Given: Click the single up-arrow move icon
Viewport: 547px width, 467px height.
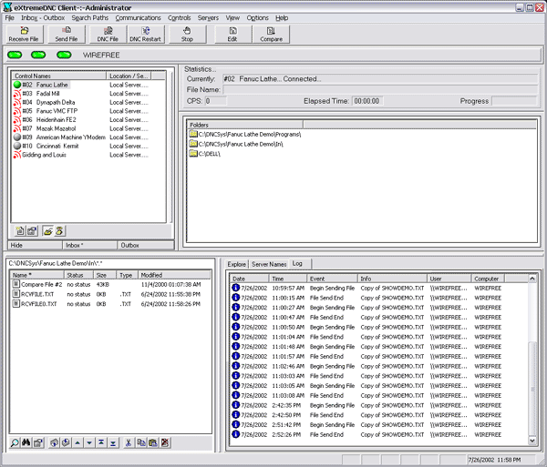Looking at the screenshot, I should pyautogui.click(x=77, y=442).
